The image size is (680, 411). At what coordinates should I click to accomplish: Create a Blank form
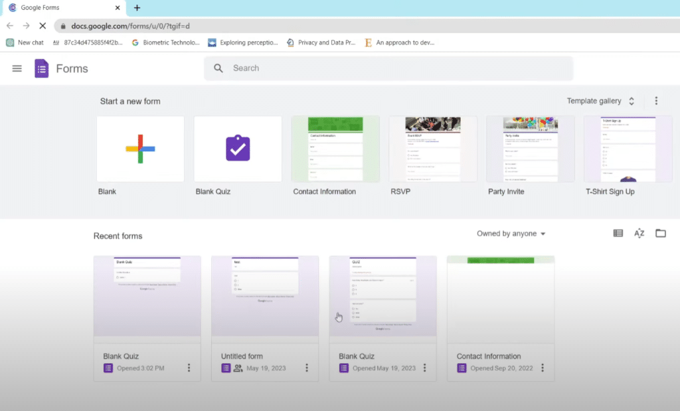click(x=141, y=149)
